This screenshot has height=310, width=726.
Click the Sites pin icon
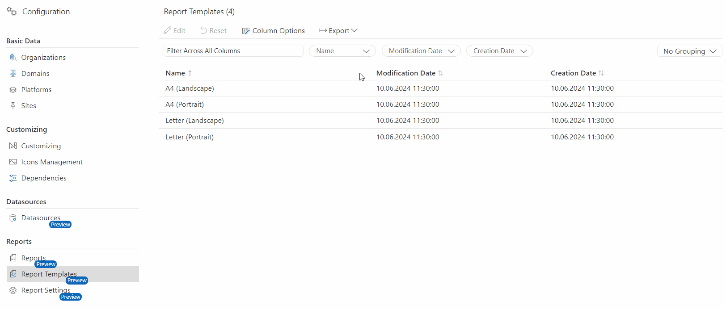13,105
